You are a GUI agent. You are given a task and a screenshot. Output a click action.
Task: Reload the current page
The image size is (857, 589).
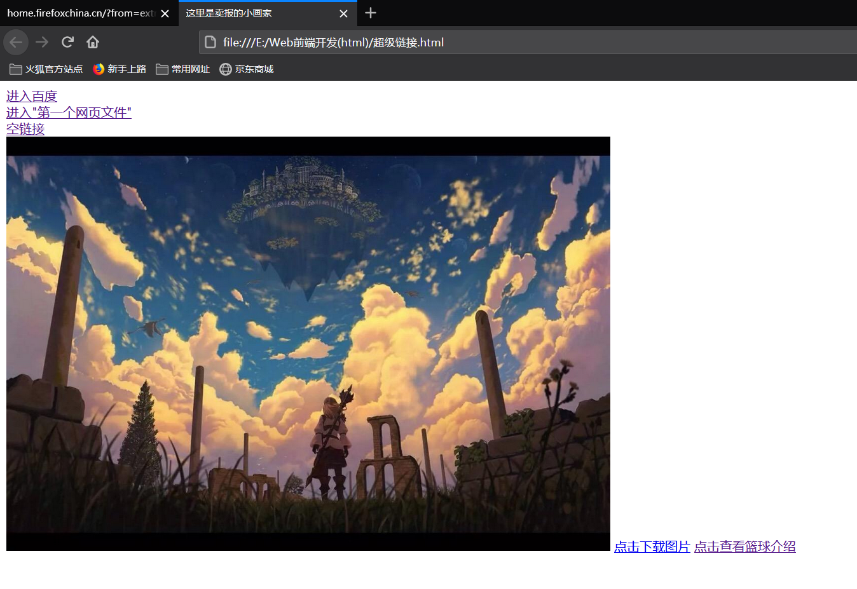pyautogui.click(x=67, y=42)
